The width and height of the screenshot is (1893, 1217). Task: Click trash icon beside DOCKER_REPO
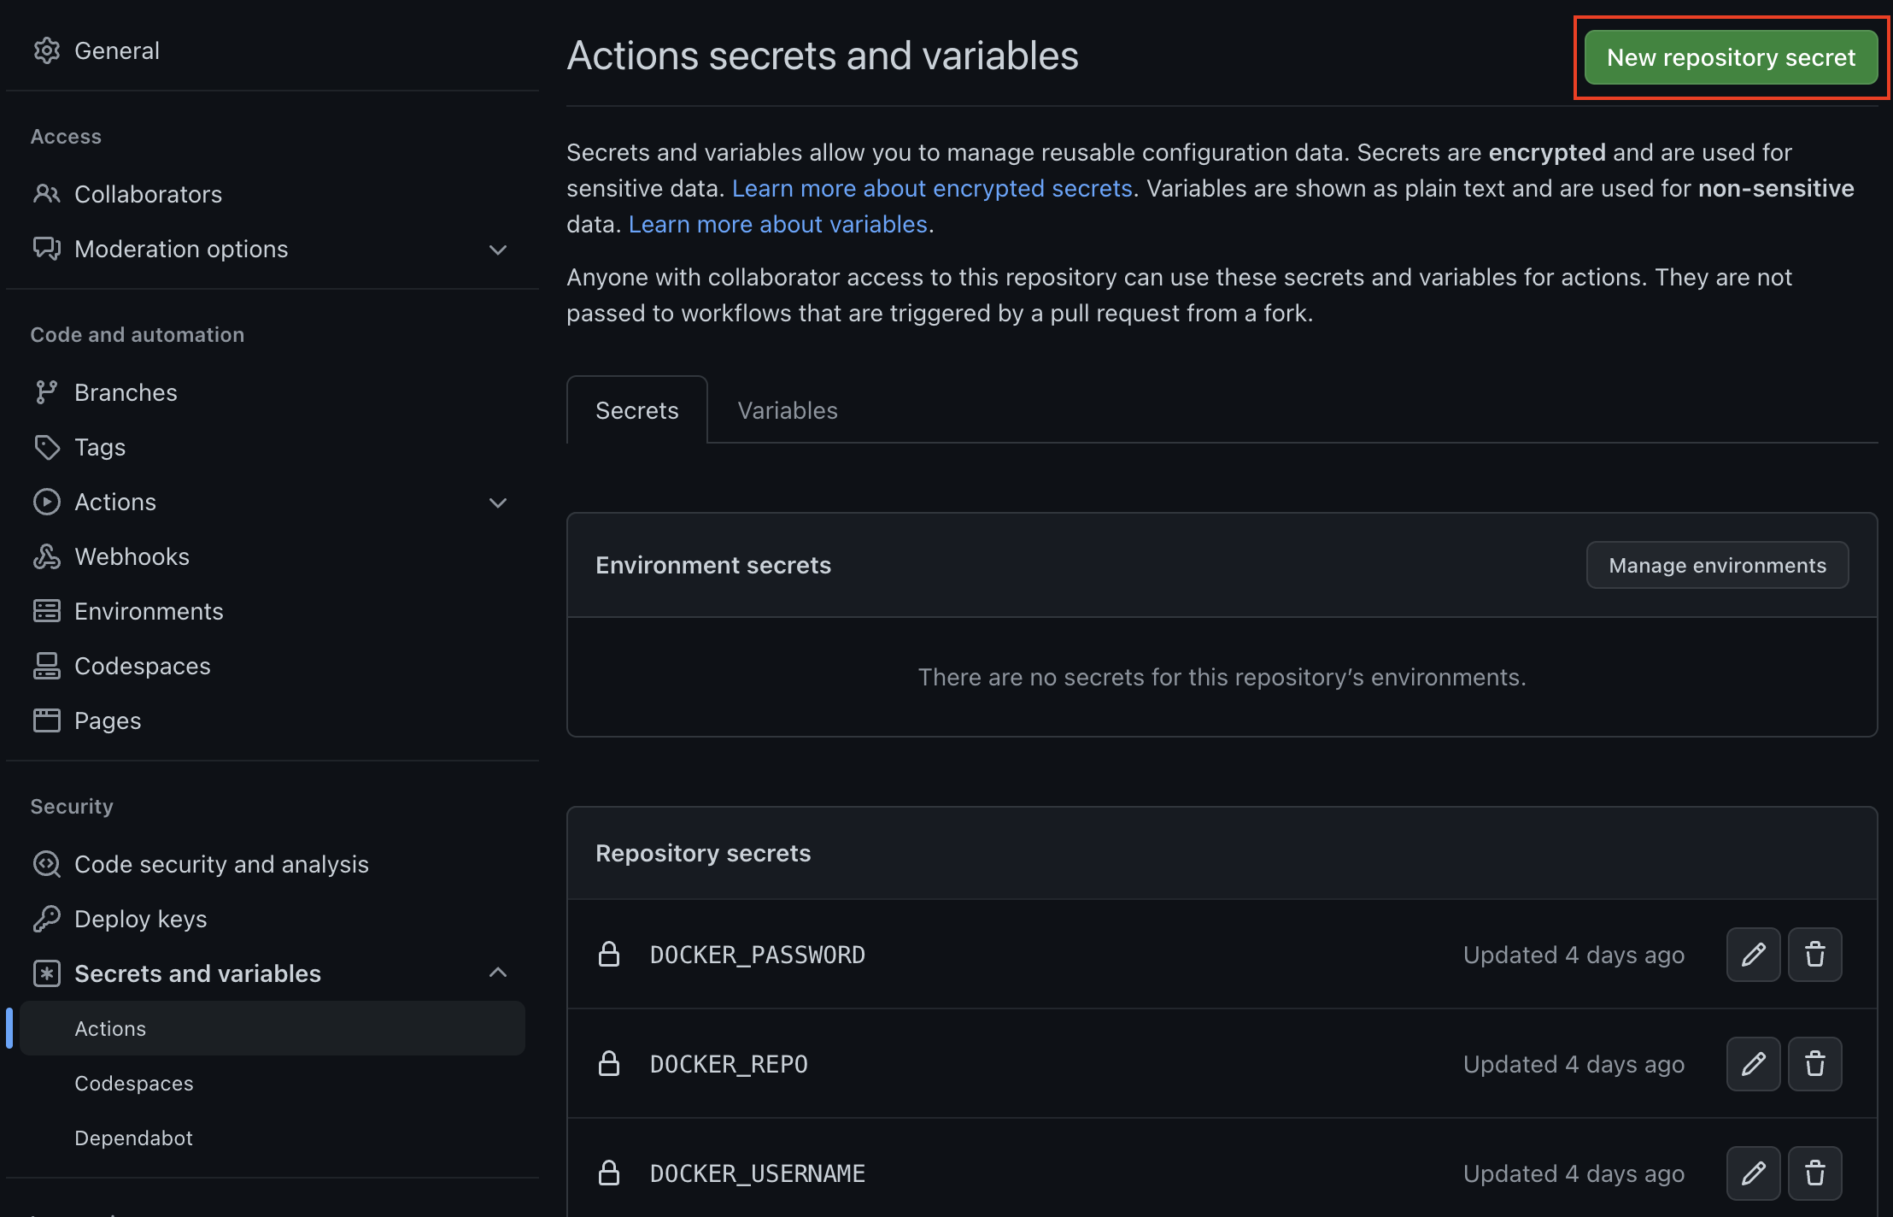1814,1064
